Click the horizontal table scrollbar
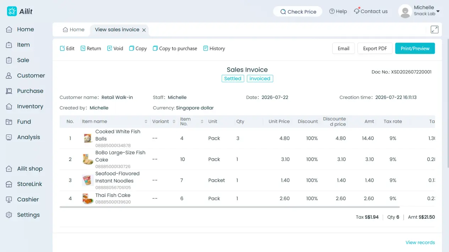This screenshot has height=252, width=449. 230,207
